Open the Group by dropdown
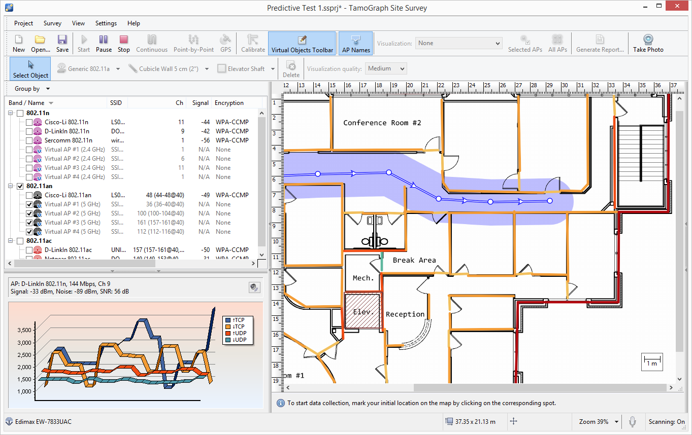692x435 pixels. [x=32, y=89]
